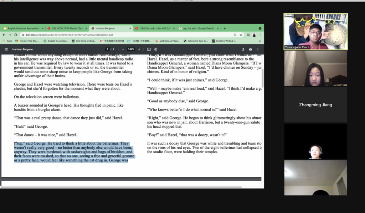Close the agu the seal Google Search tab
365x213 pixels.
coord(218,28)
